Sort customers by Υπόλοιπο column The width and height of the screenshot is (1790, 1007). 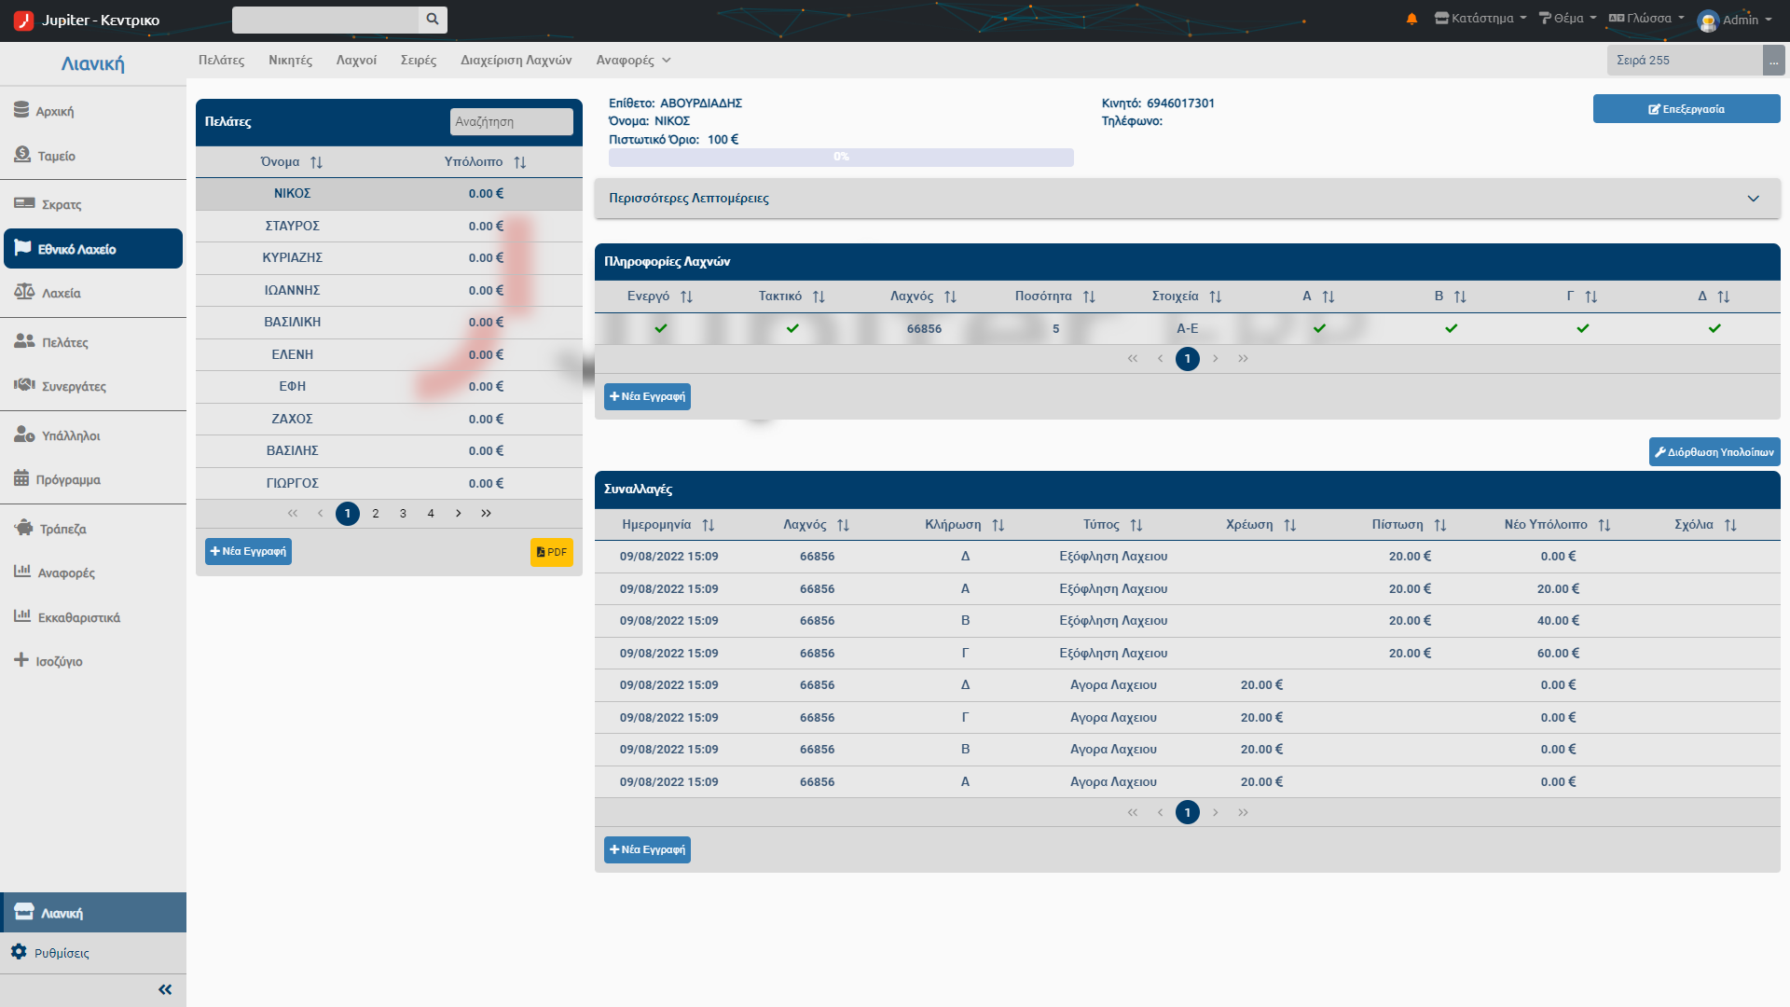[x=485, y=162]
